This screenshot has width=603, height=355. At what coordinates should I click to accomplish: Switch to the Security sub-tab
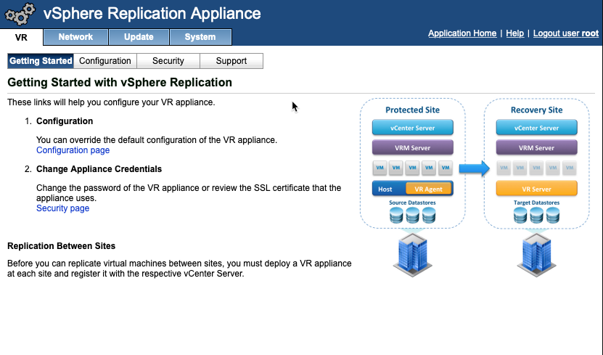168,61
